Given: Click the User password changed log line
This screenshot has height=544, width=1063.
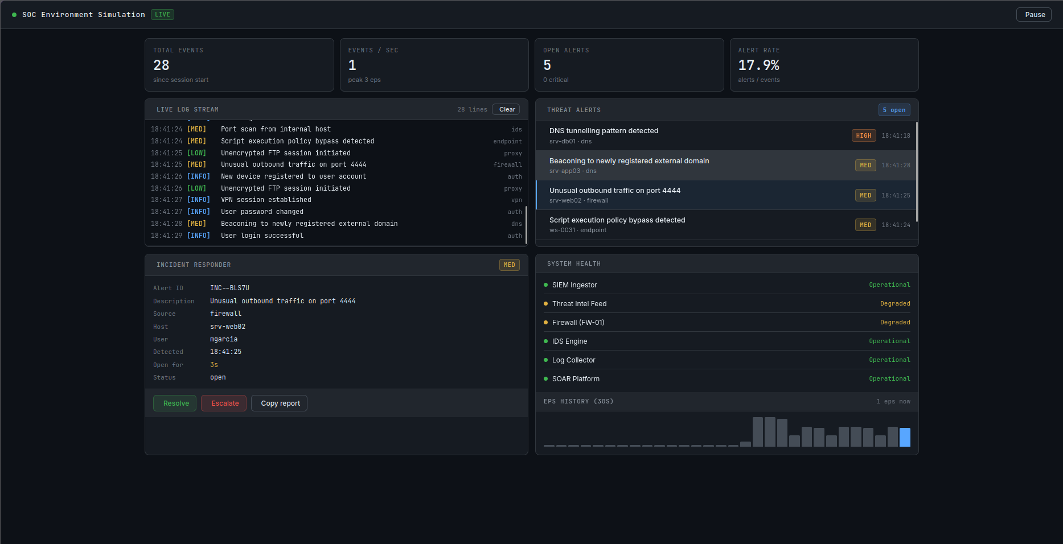Looking at the screenshot, I should click(336, 212).
